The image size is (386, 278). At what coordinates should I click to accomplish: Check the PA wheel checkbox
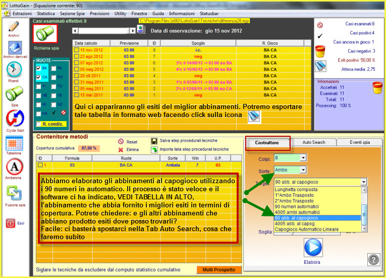tap(53, 68)
